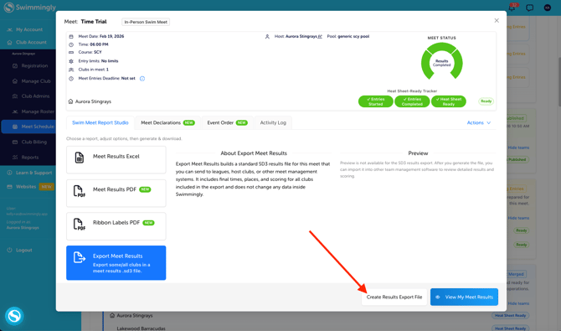Viewport: 561px width, 331px height.
Task: Expand the Actions dropdown
Action: pos(479,122)
